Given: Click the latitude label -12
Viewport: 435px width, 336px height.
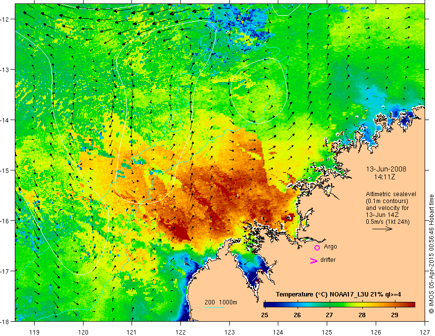Looking at the screenshot, I should (x=6, y=19).
